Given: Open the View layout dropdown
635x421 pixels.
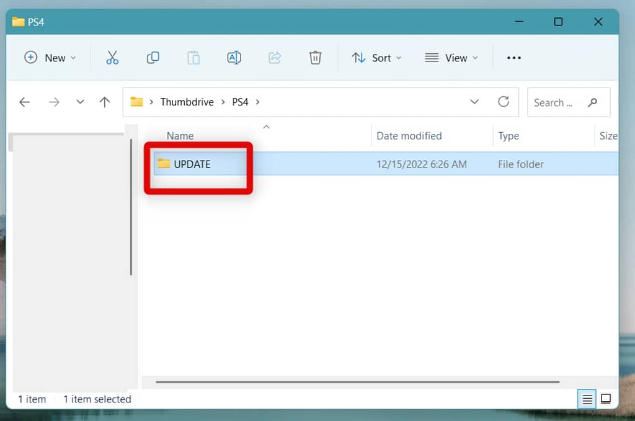Looking at the screenshot, I should tap(451, 58).
